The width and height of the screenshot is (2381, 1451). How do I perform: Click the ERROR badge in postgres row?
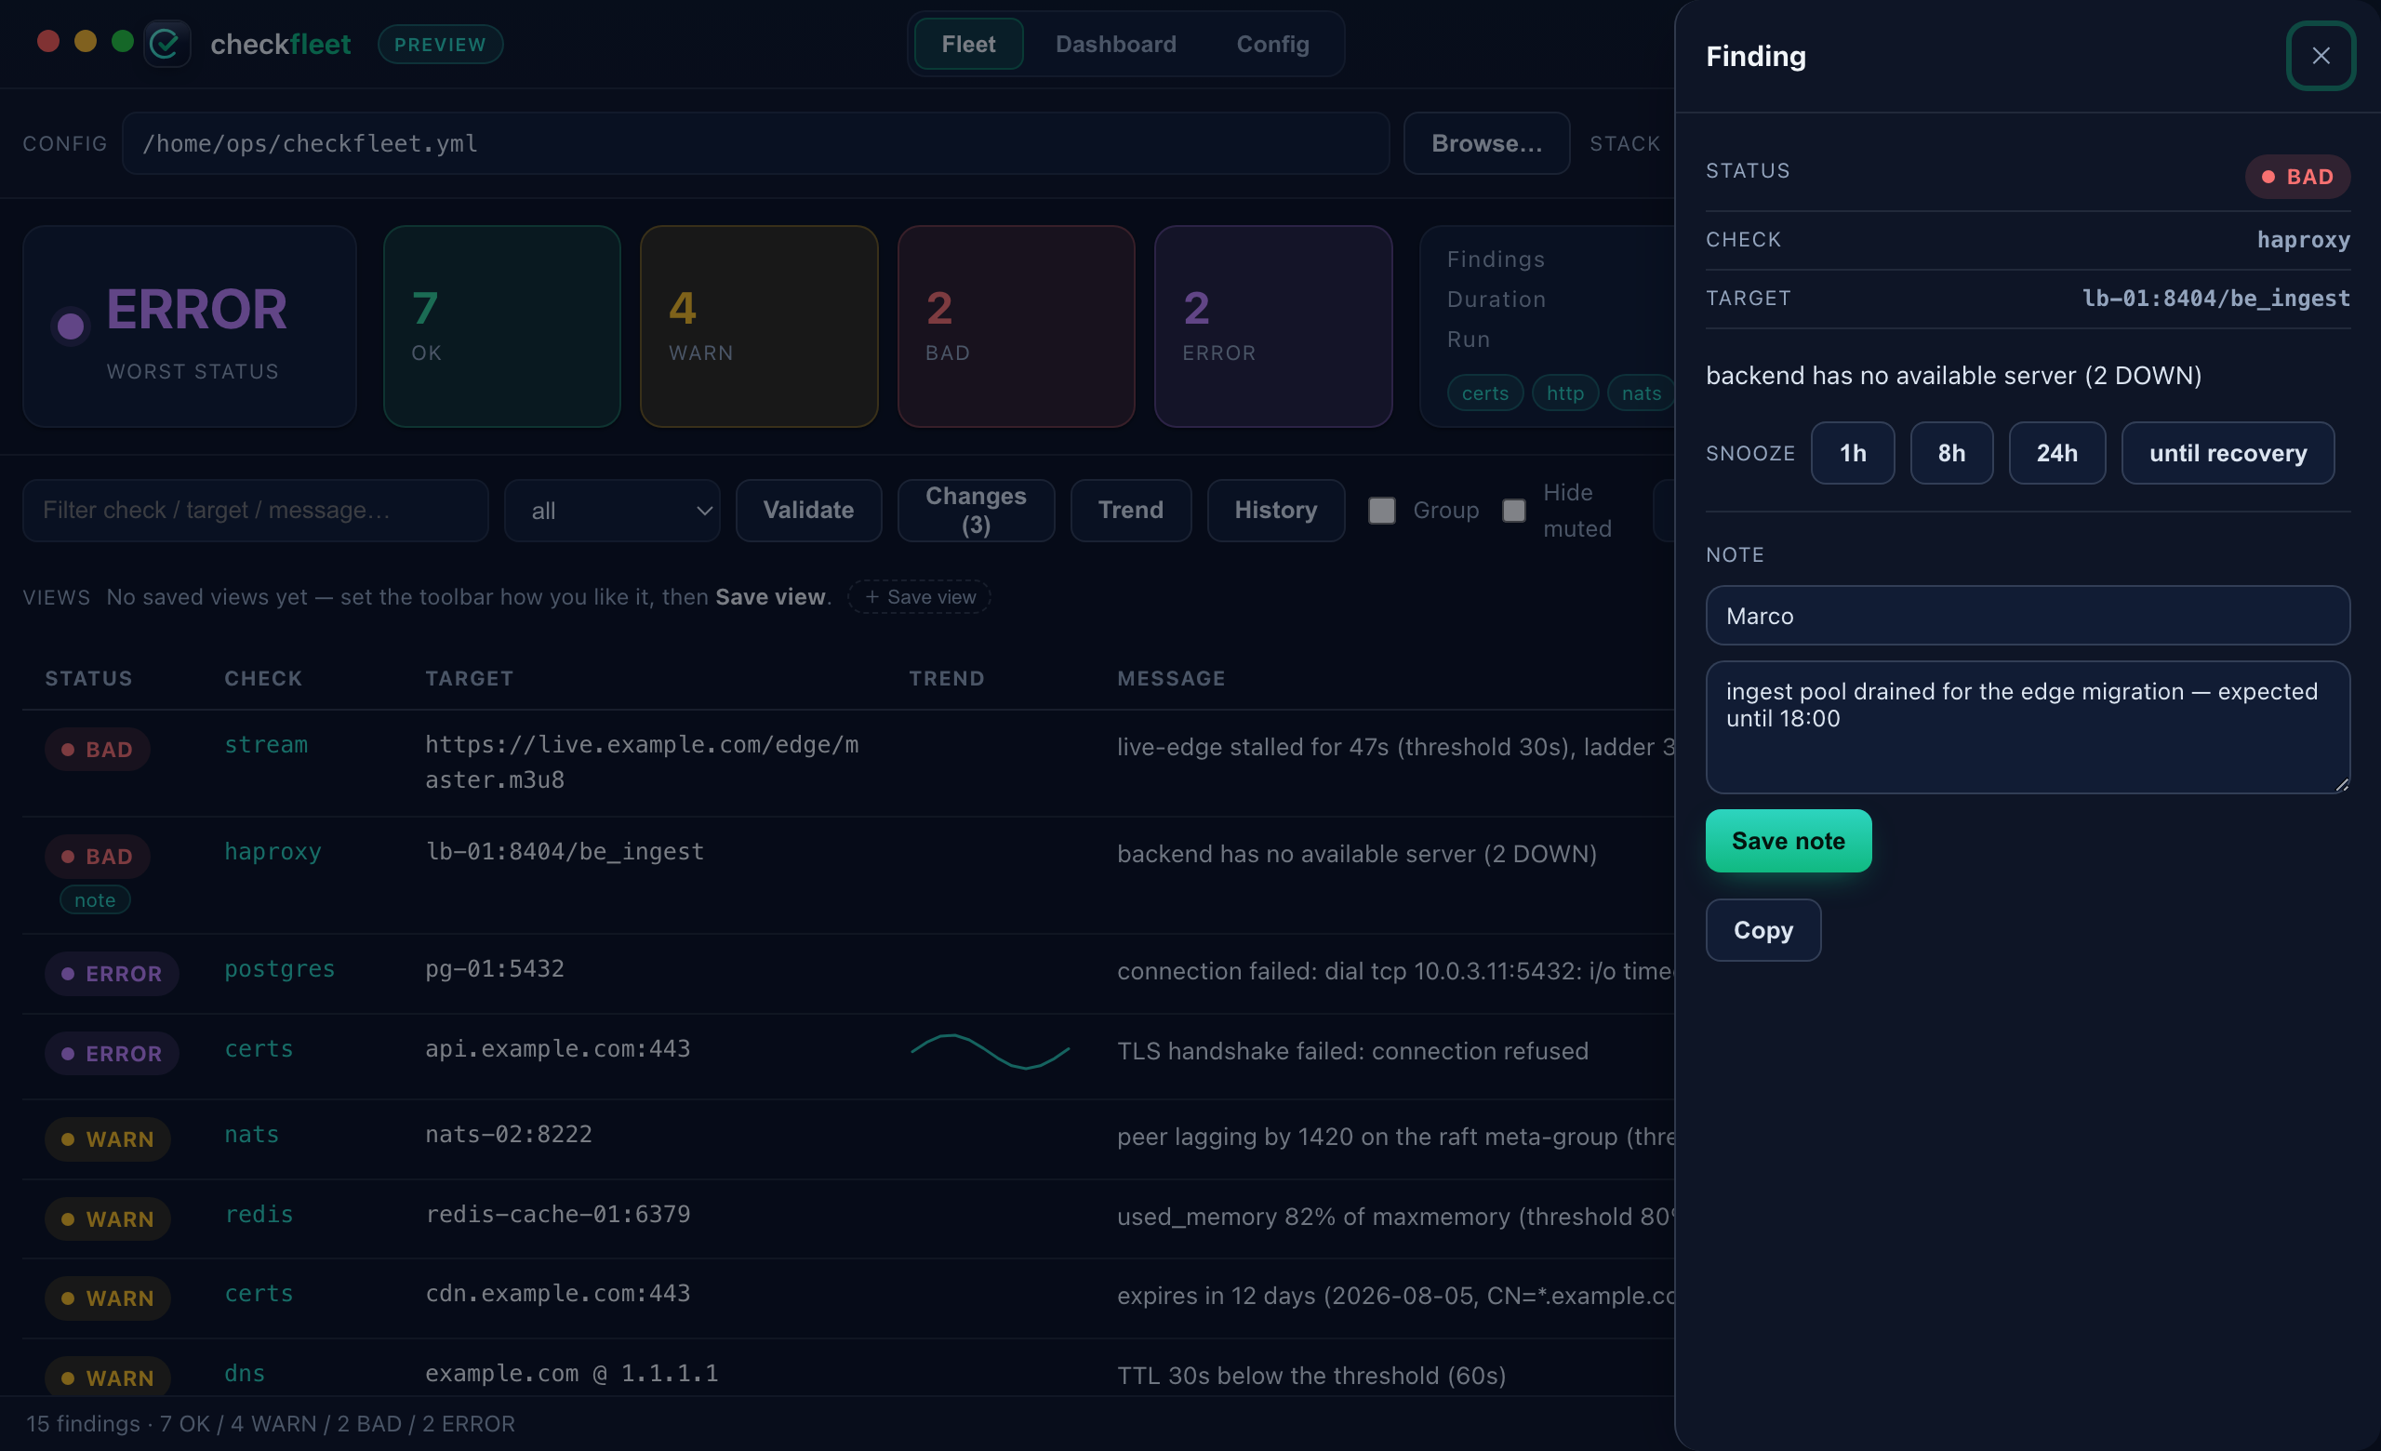click(111, 973)
